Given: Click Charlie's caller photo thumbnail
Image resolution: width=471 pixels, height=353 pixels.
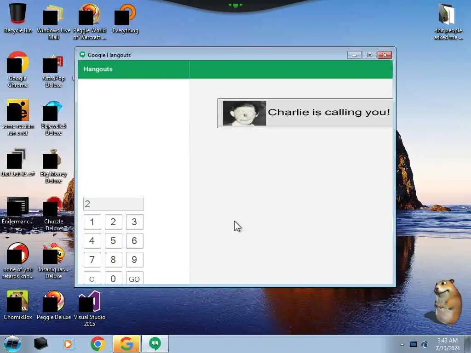Looking at the screenshot, I should [x=244, y=113].
